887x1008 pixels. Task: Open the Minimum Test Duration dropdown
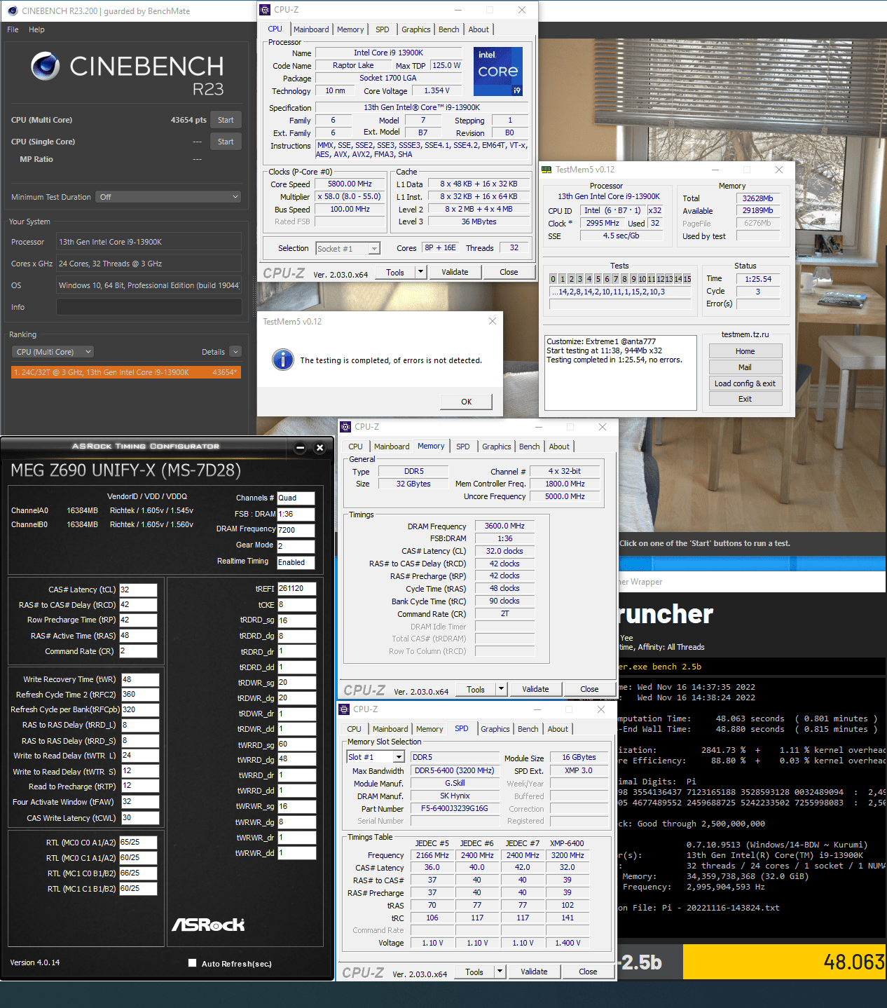pos(169,197)
